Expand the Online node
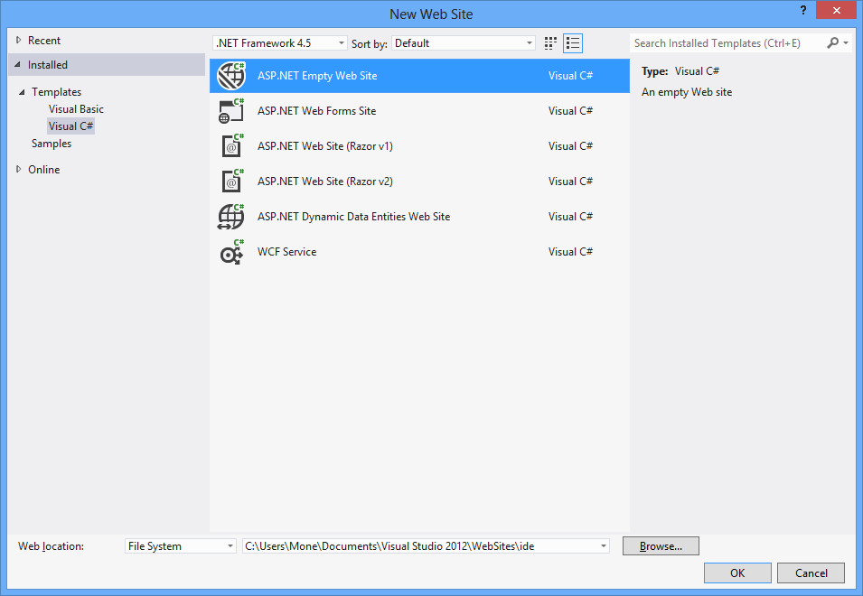This screenshot has height=596, width=863. [18, 170]
